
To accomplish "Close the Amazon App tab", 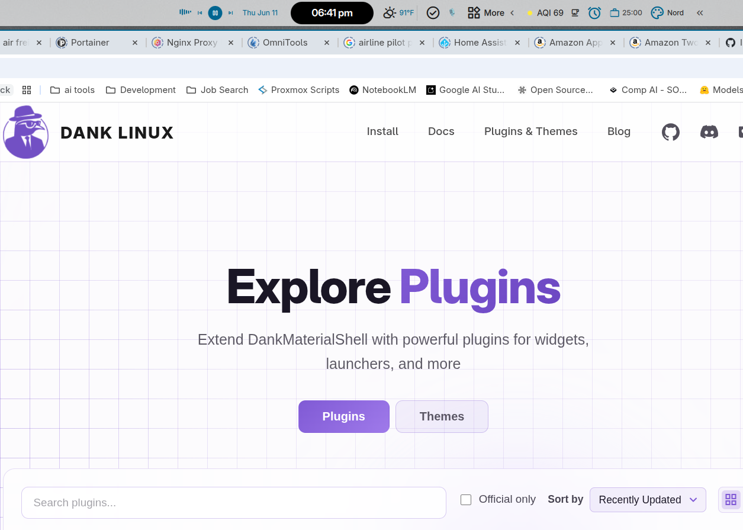I will tap(613, 43).
